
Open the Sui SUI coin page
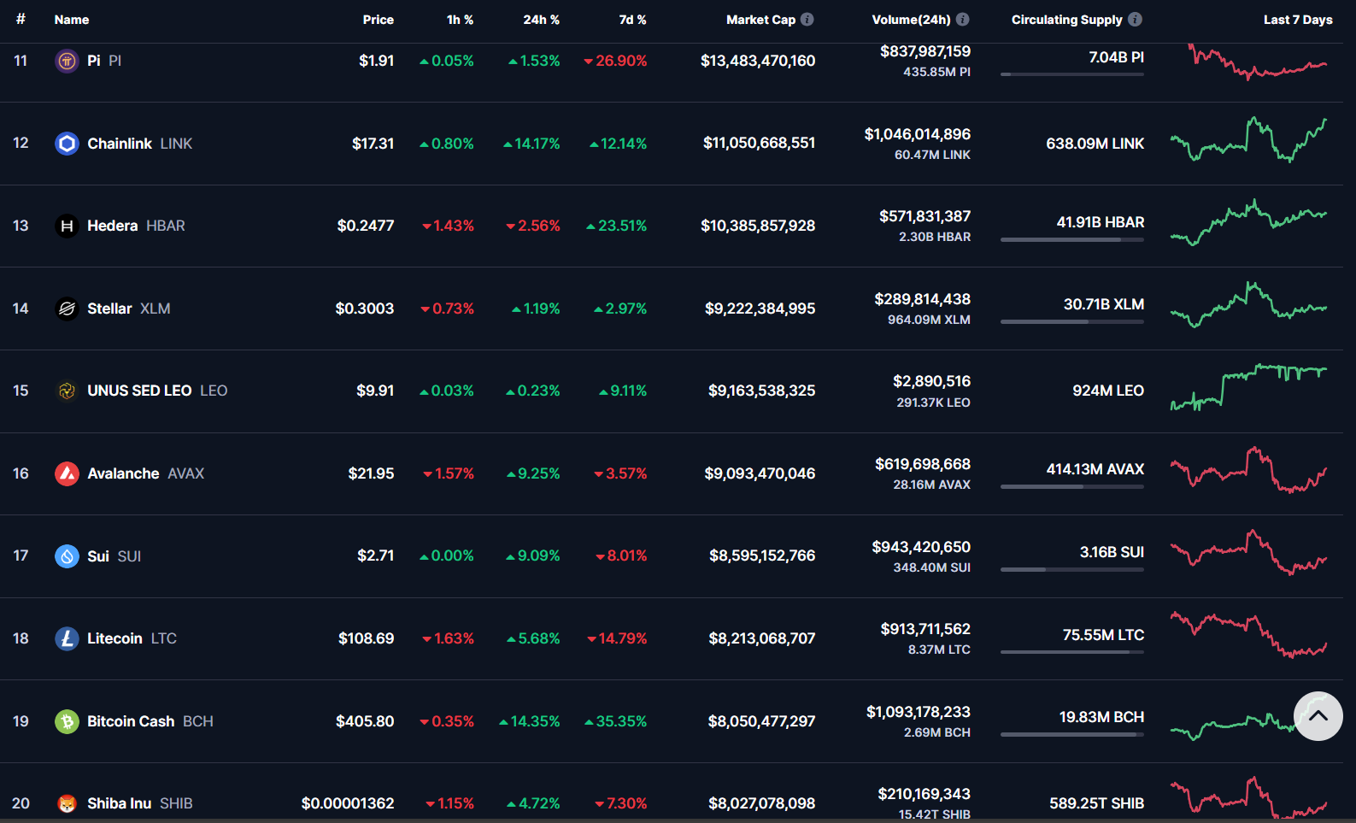coord(114,556)
